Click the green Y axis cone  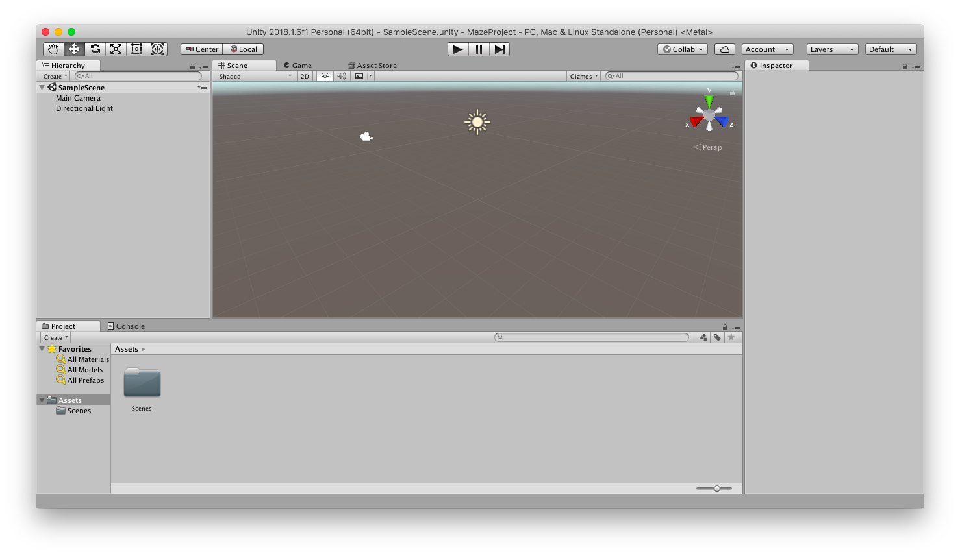(709, 101)
